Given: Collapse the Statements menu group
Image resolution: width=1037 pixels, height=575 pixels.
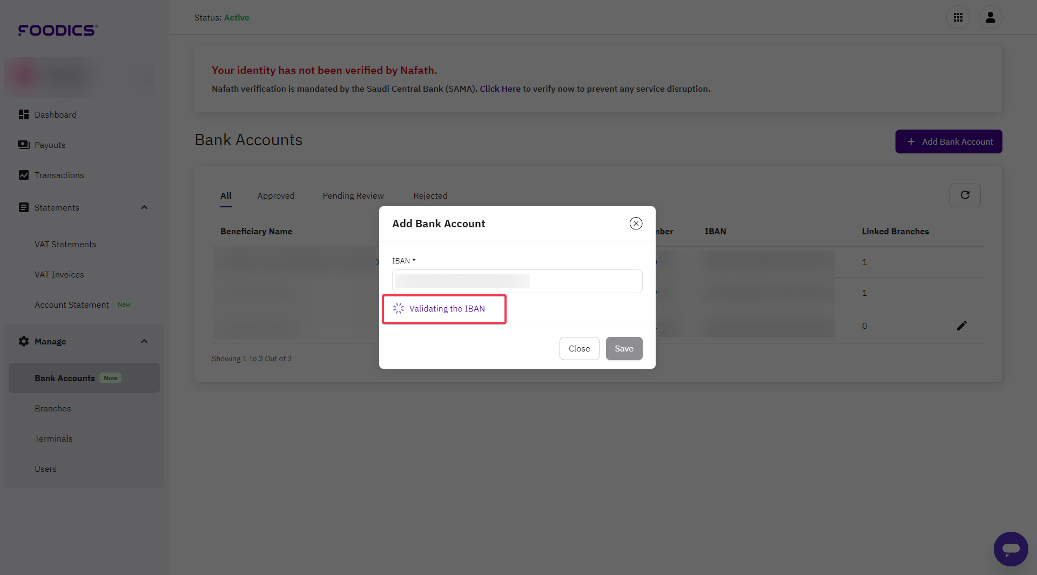Looking at the screenshot, I should [144, 207].
